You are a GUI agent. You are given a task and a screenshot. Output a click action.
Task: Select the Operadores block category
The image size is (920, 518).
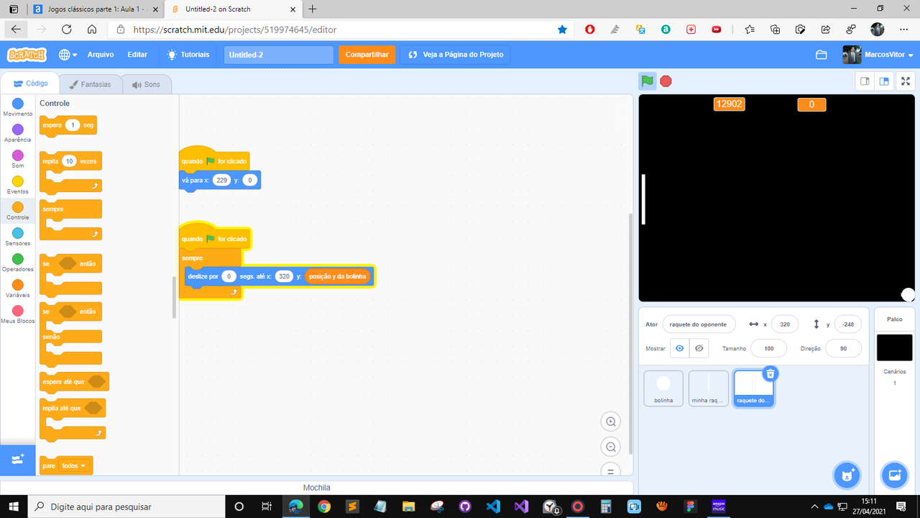[x=18, y=263]
